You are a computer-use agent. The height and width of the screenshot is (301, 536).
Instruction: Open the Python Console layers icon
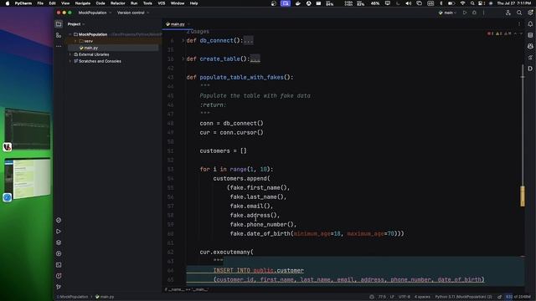59,242
